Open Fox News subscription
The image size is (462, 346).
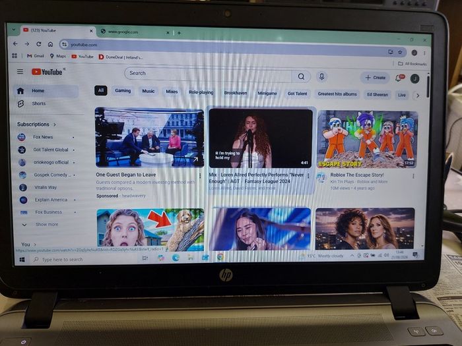pos(46,137)
